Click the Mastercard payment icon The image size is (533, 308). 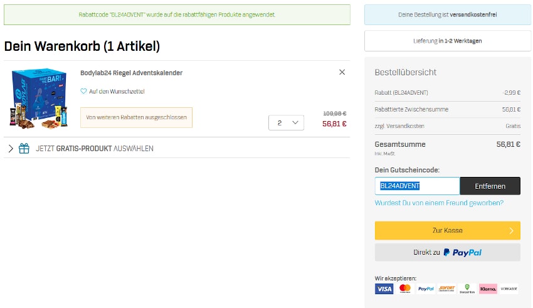pos(405,289)
